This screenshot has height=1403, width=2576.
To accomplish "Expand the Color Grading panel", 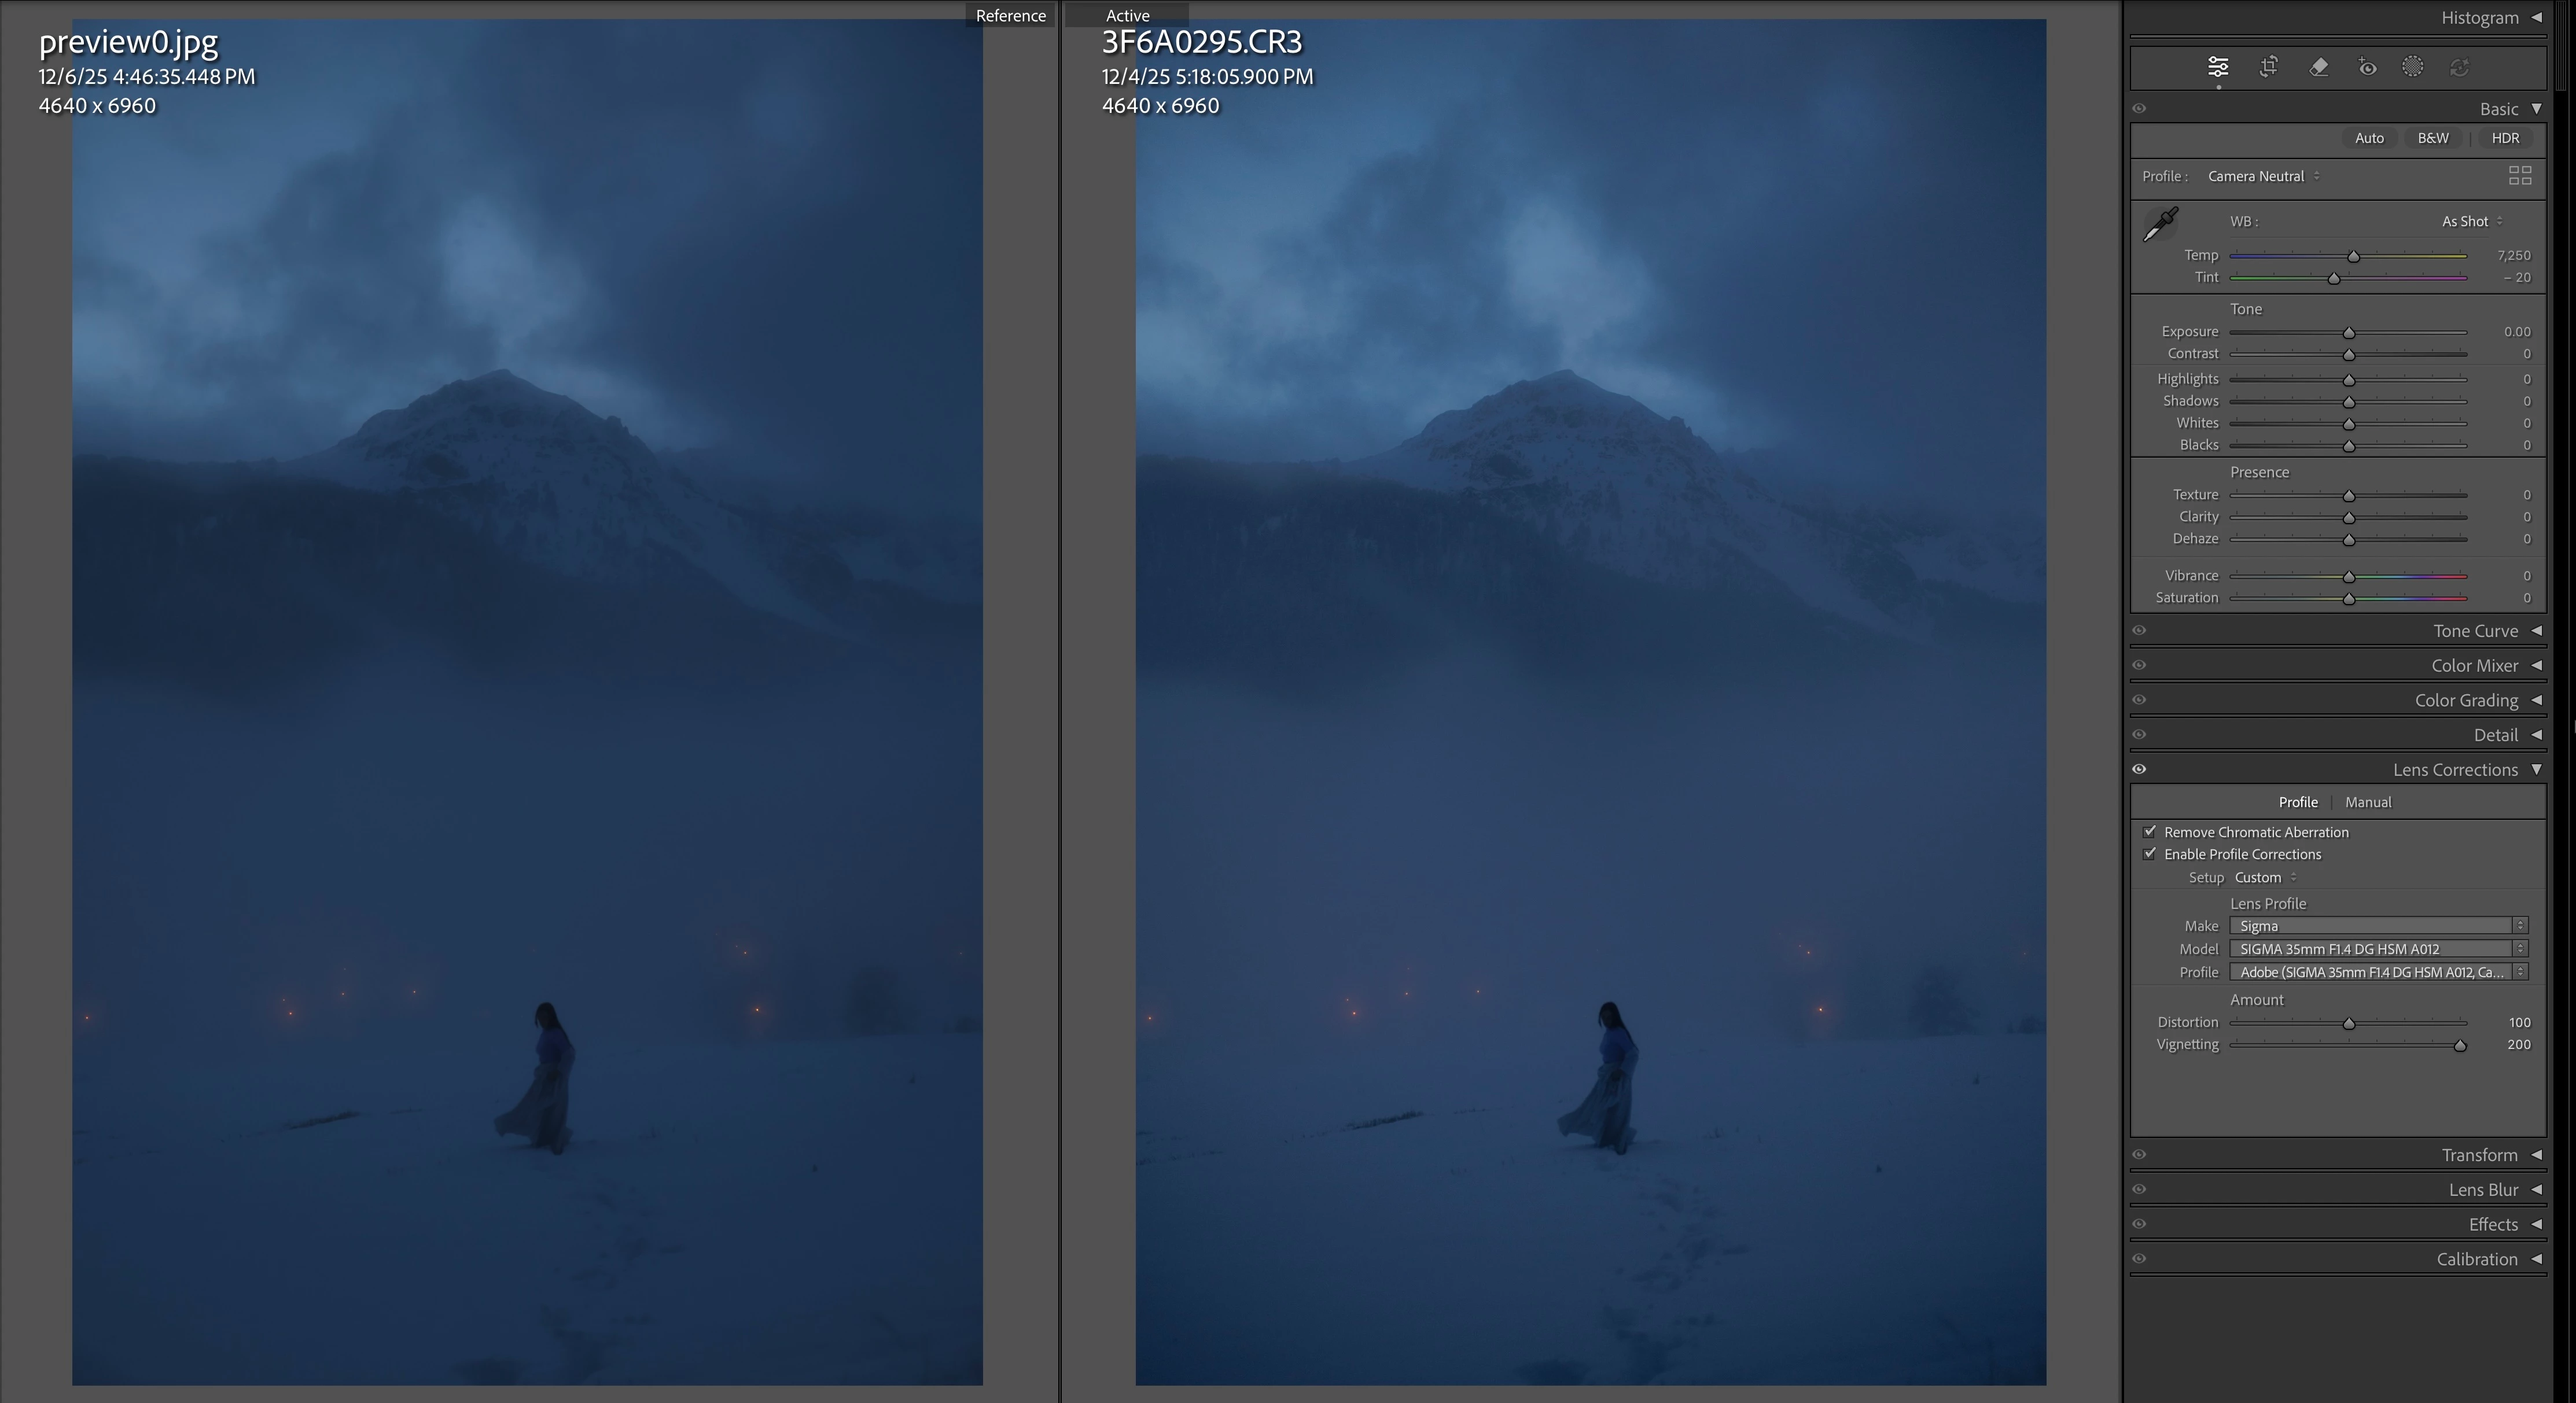I will 2536,700.
